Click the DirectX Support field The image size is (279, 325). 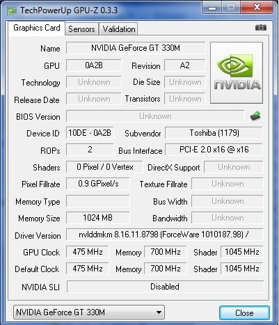tap(234, 167)
